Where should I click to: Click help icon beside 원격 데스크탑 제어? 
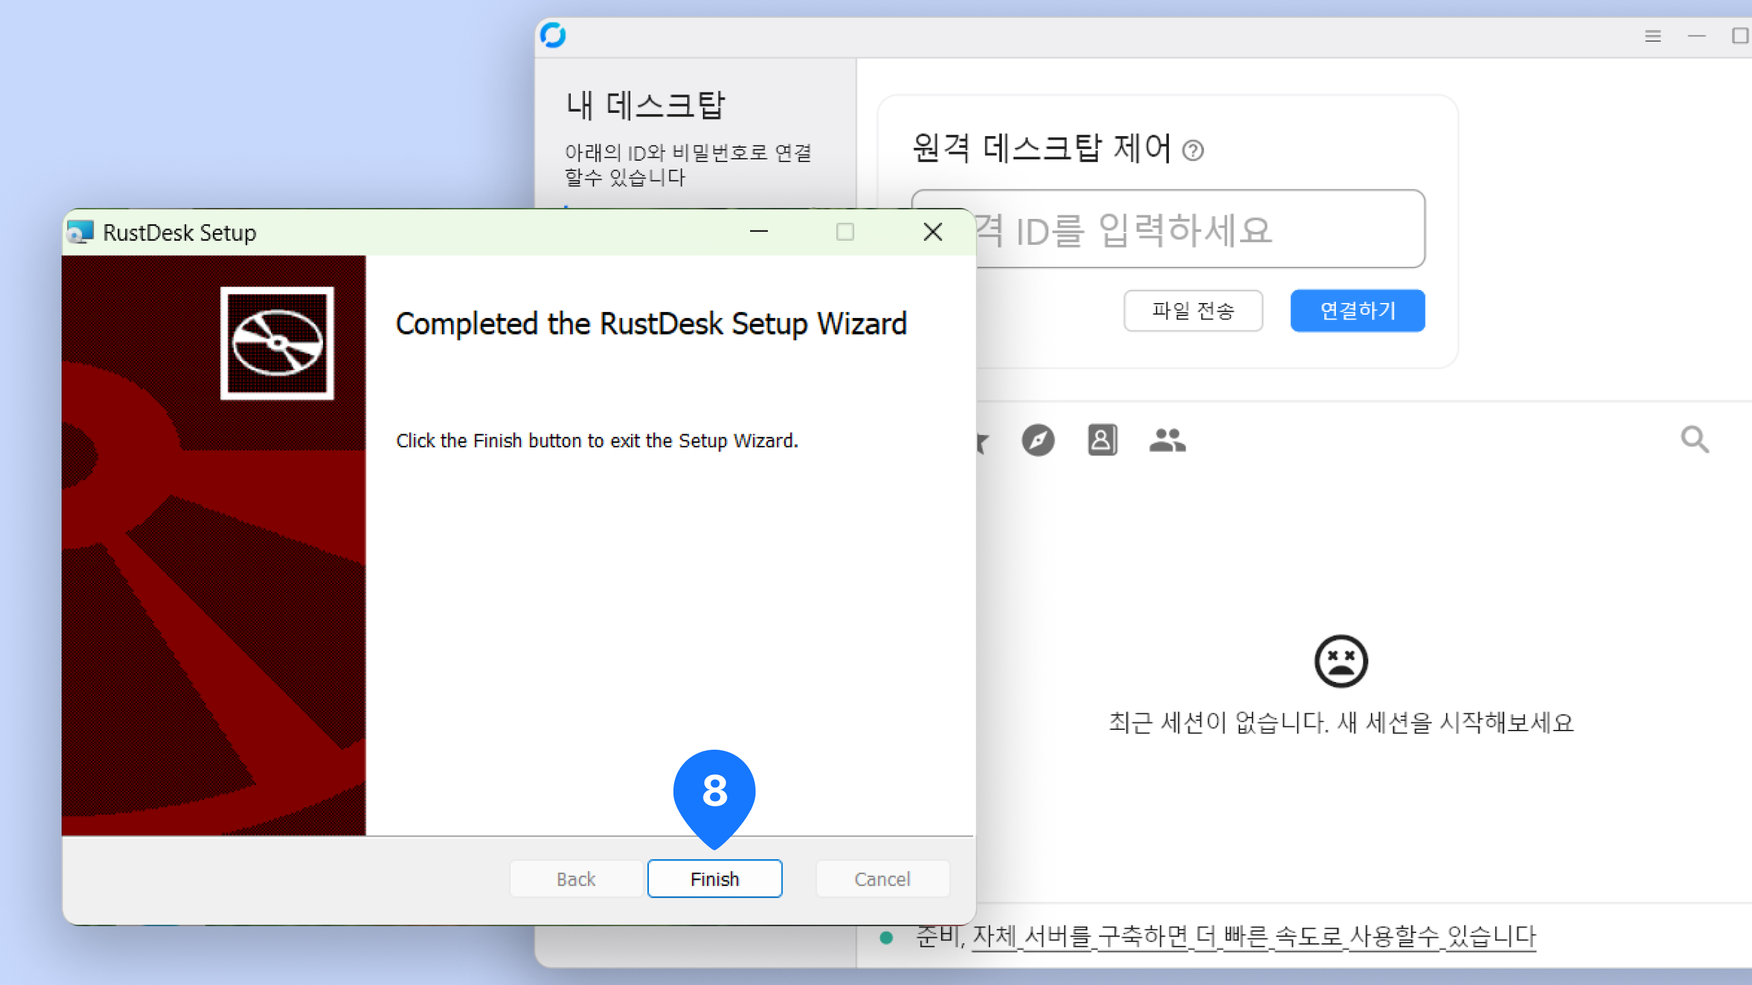(1193, 150)
